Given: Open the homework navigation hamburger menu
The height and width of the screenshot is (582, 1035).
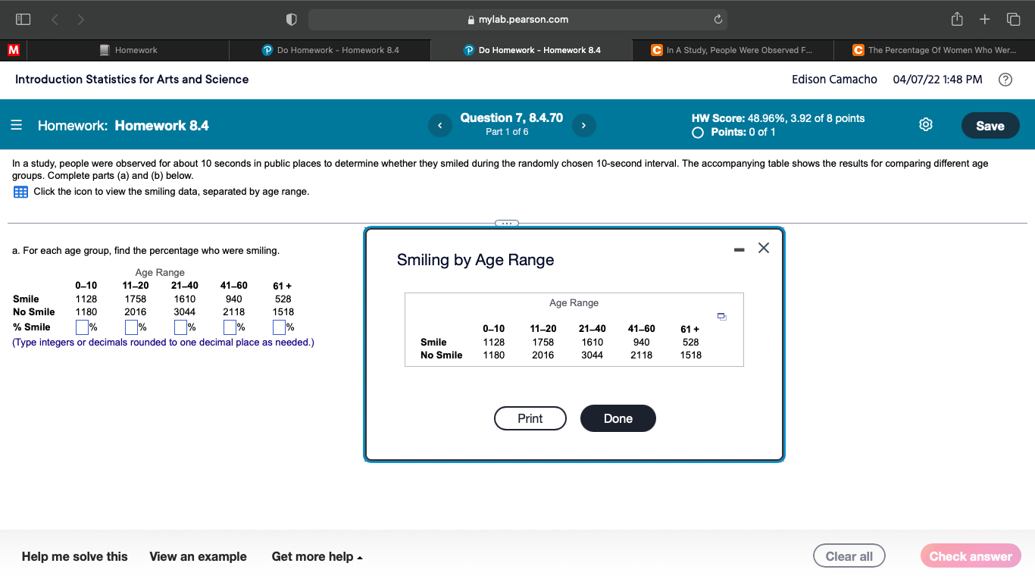Looking at the screenshot, I should click(16, 125).
